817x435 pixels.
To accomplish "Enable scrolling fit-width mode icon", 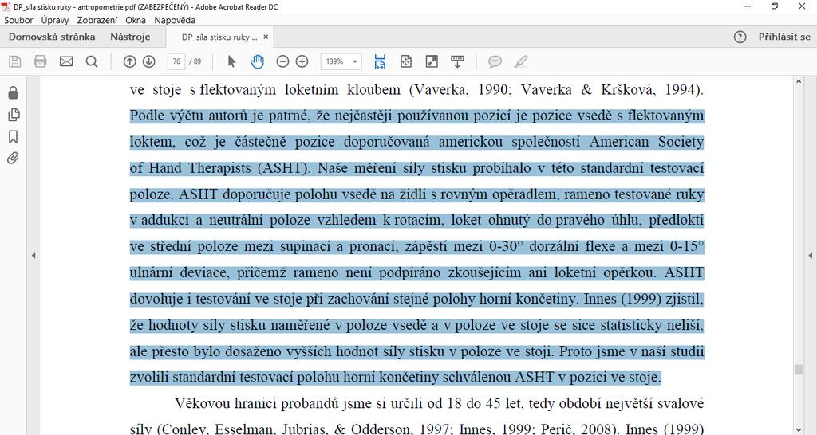I will (381, 61).
